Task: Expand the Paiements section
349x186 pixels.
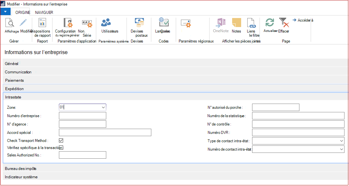Action: pyautogui.click(x=175, y=80)
